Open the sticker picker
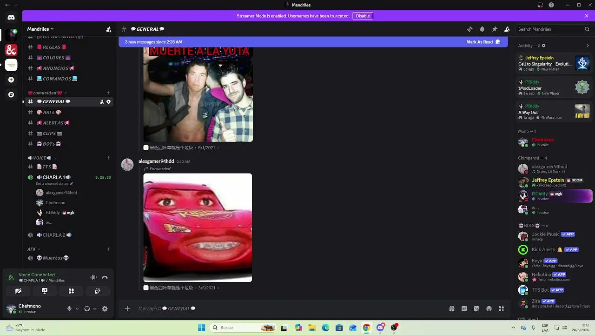The image size is (595, 335). (476, 308)
